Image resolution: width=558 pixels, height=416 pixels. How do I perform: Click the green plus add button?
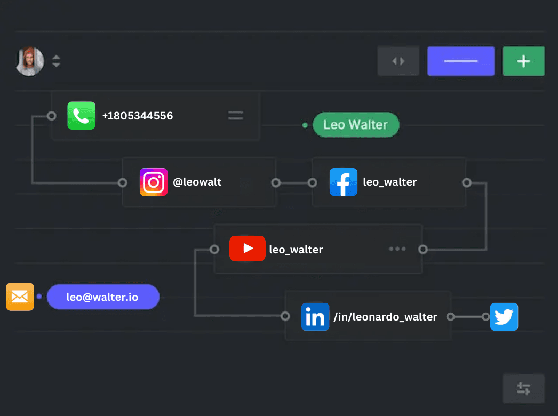[523, 61]
